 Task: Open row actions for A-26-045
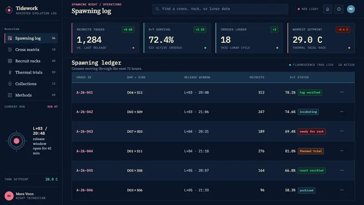(x=342, y=170)
